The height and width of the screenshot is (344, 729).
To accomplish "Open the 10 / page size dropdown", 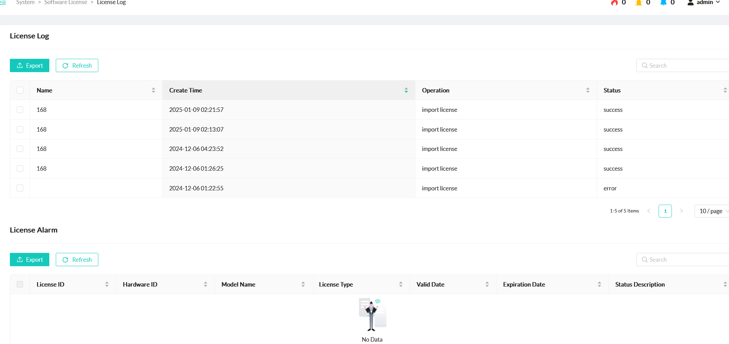I will pos(712,211).
